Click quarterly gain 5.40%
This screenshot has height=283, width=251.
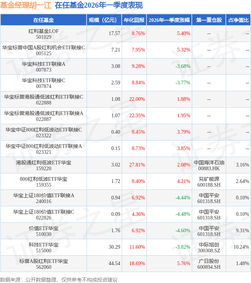pyautogui.click(x=184, y=33)
